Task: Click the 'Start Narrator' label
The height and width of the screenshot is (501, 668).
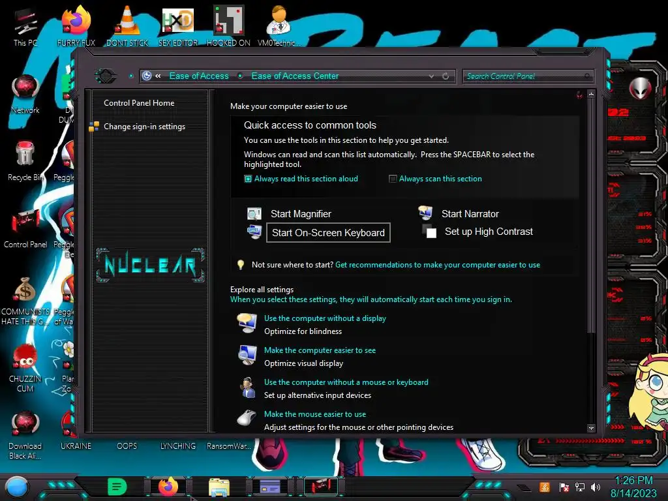Action: pyautogui.click(x=470, y=214)
